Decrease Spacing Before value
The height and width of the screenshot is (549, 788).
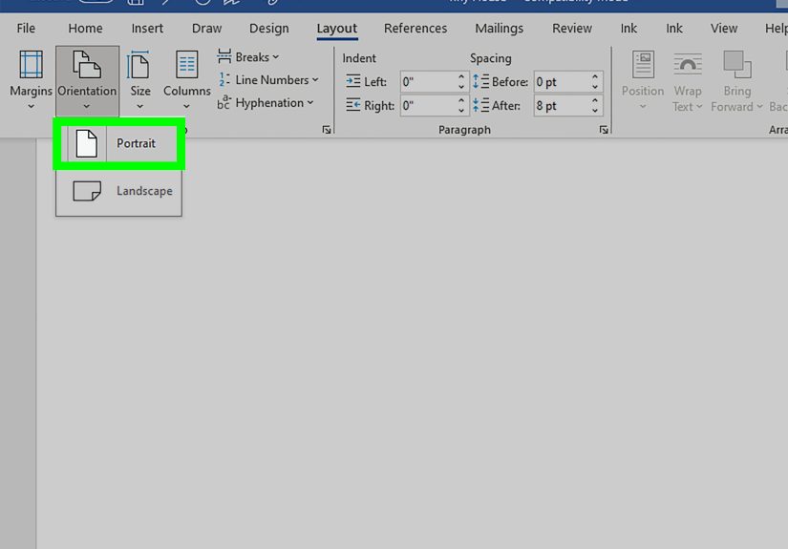coord(595,87)
